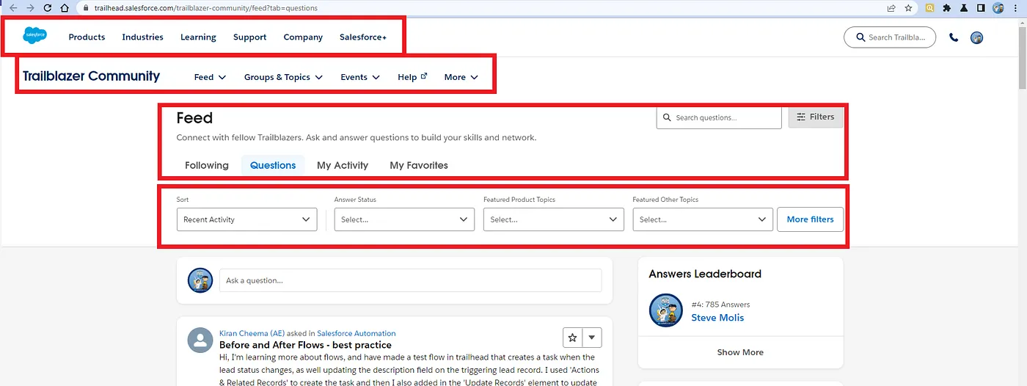Screen dimensions: 1027x386
Task: Expand the Groups & Topics menu
Action: point(283,77)
